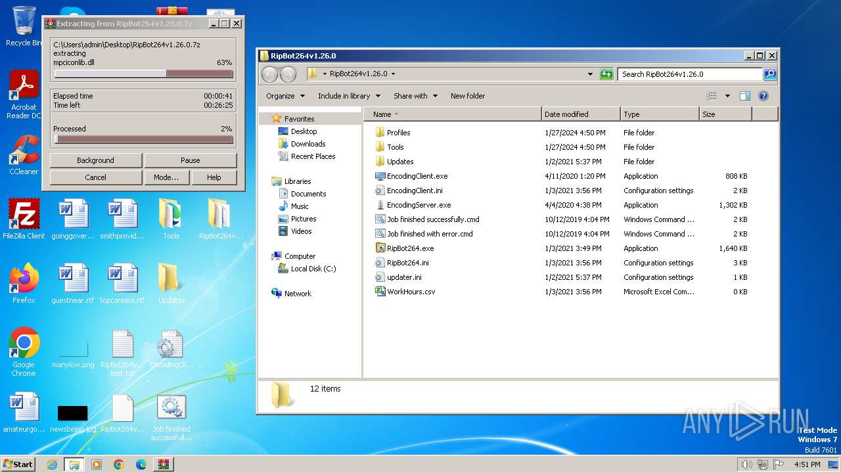This screenshot has width=841, height=473.
Task: Launch CCleaner from the desktop
Action: [x=24, y=155]
